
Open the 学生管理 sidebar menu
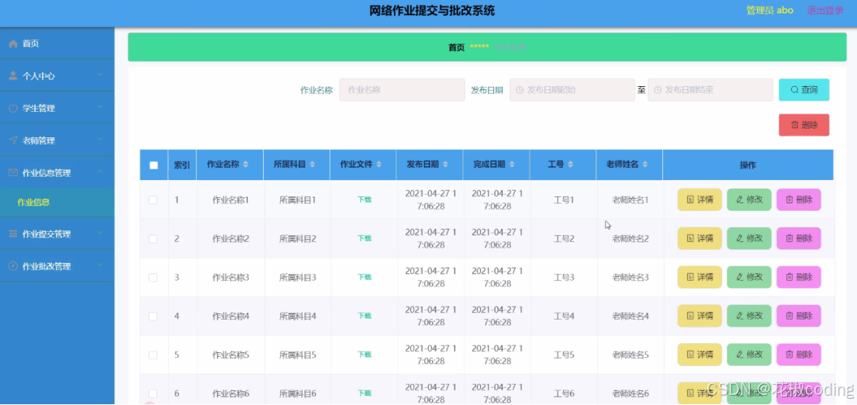(57, 108)
